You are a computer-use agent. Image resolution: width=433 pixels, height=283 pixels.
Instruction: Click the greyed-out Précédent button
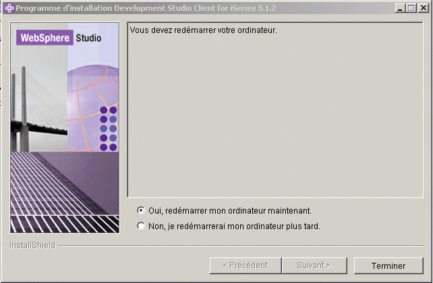point(246,265)
